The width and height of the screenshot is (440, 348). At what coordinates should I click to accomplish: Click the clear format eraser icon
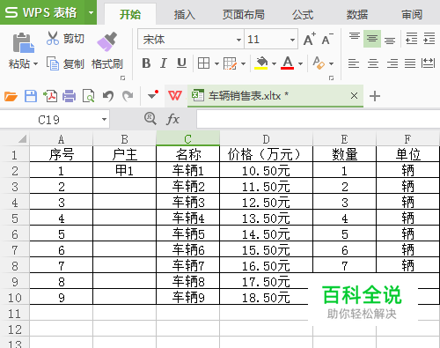point(319,63)
